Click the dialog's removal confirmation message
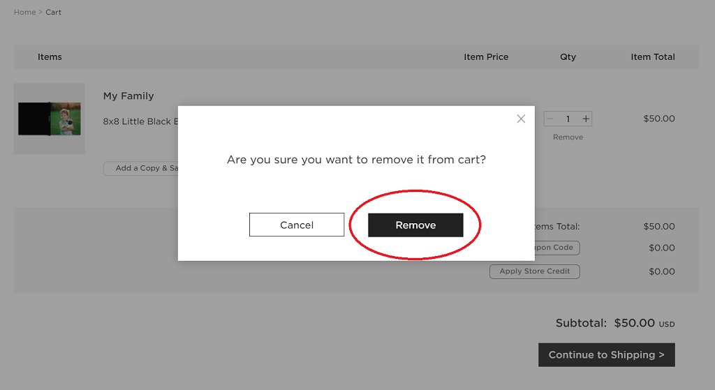Image resolution: width=715 pixels, height=390 pixels. coord(356,160)
